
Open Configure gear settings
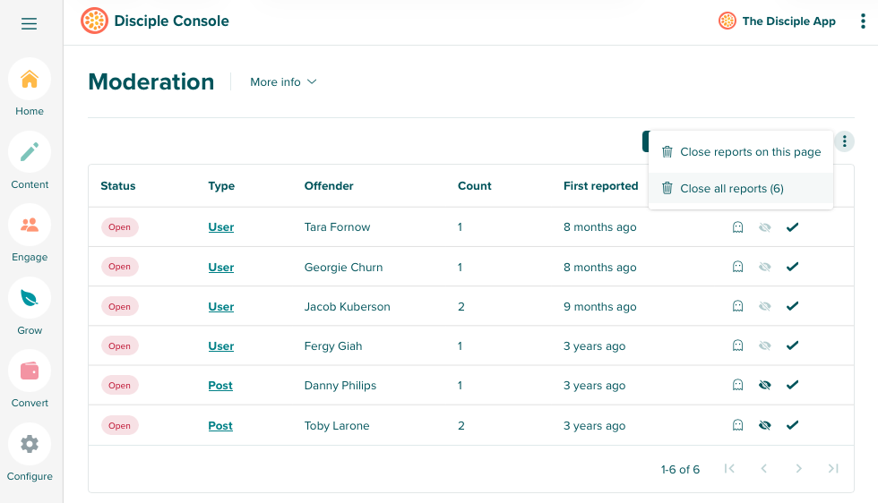coord(30,444)
